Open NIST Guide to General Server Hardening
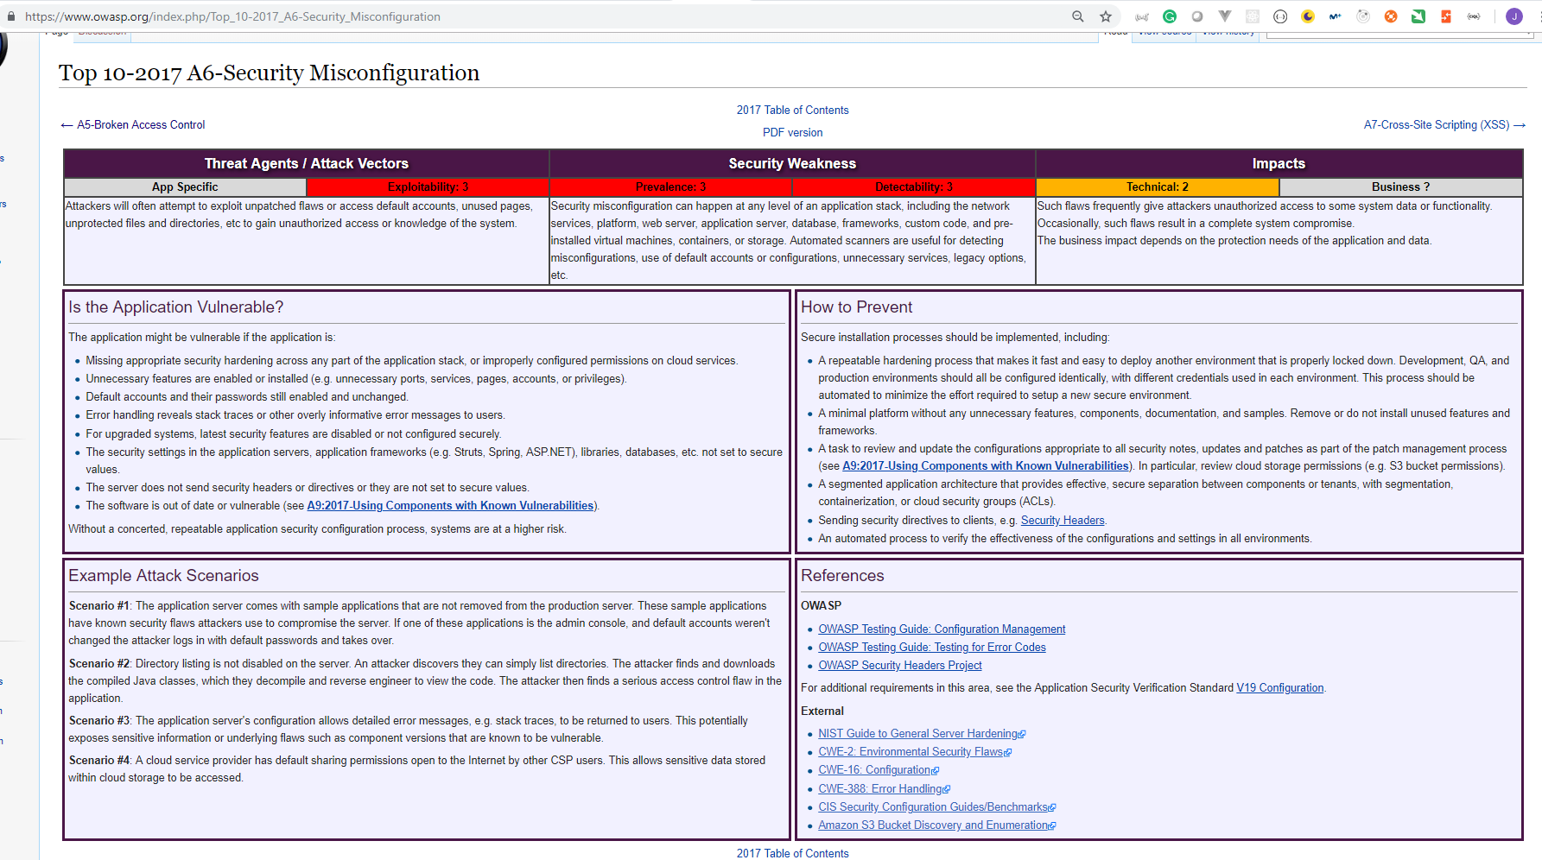1542x860 pixels. (918, 734)
